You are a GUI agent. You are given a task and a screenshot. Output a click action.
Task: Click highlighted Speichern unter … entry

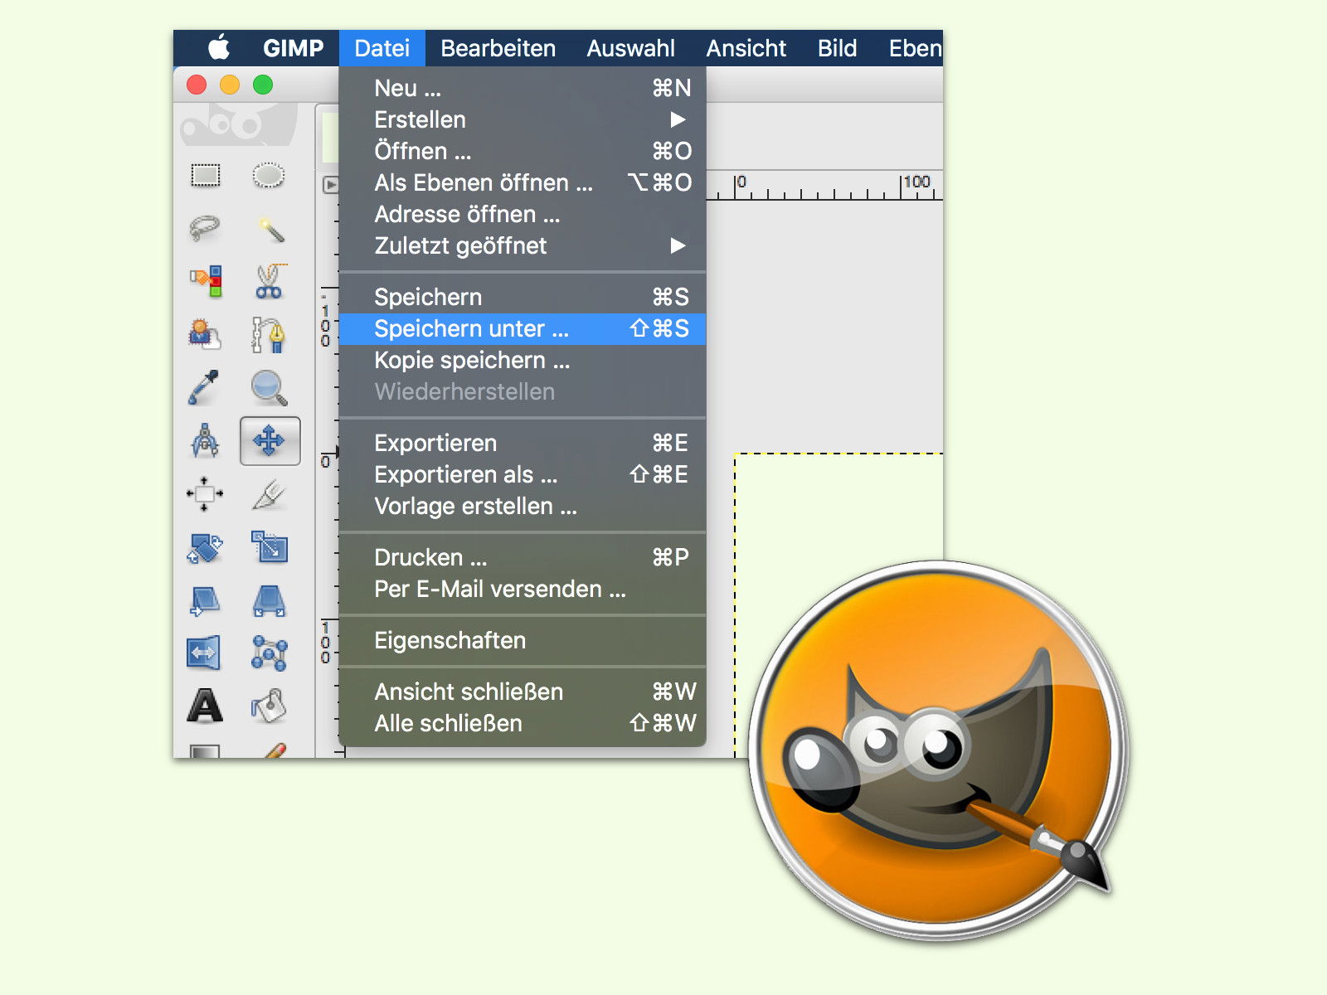pyautogui.click(x=523, y=328)
